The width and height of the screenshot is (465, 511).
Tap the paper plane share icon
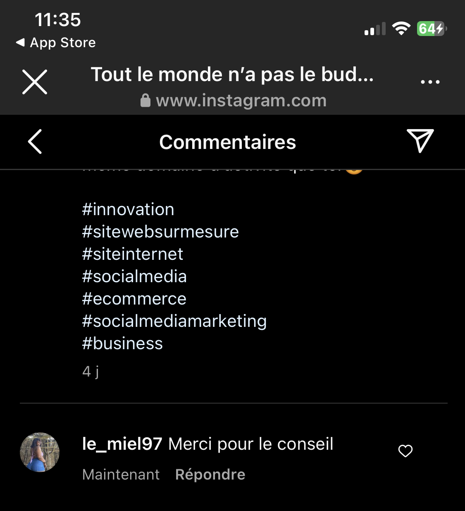420,141
